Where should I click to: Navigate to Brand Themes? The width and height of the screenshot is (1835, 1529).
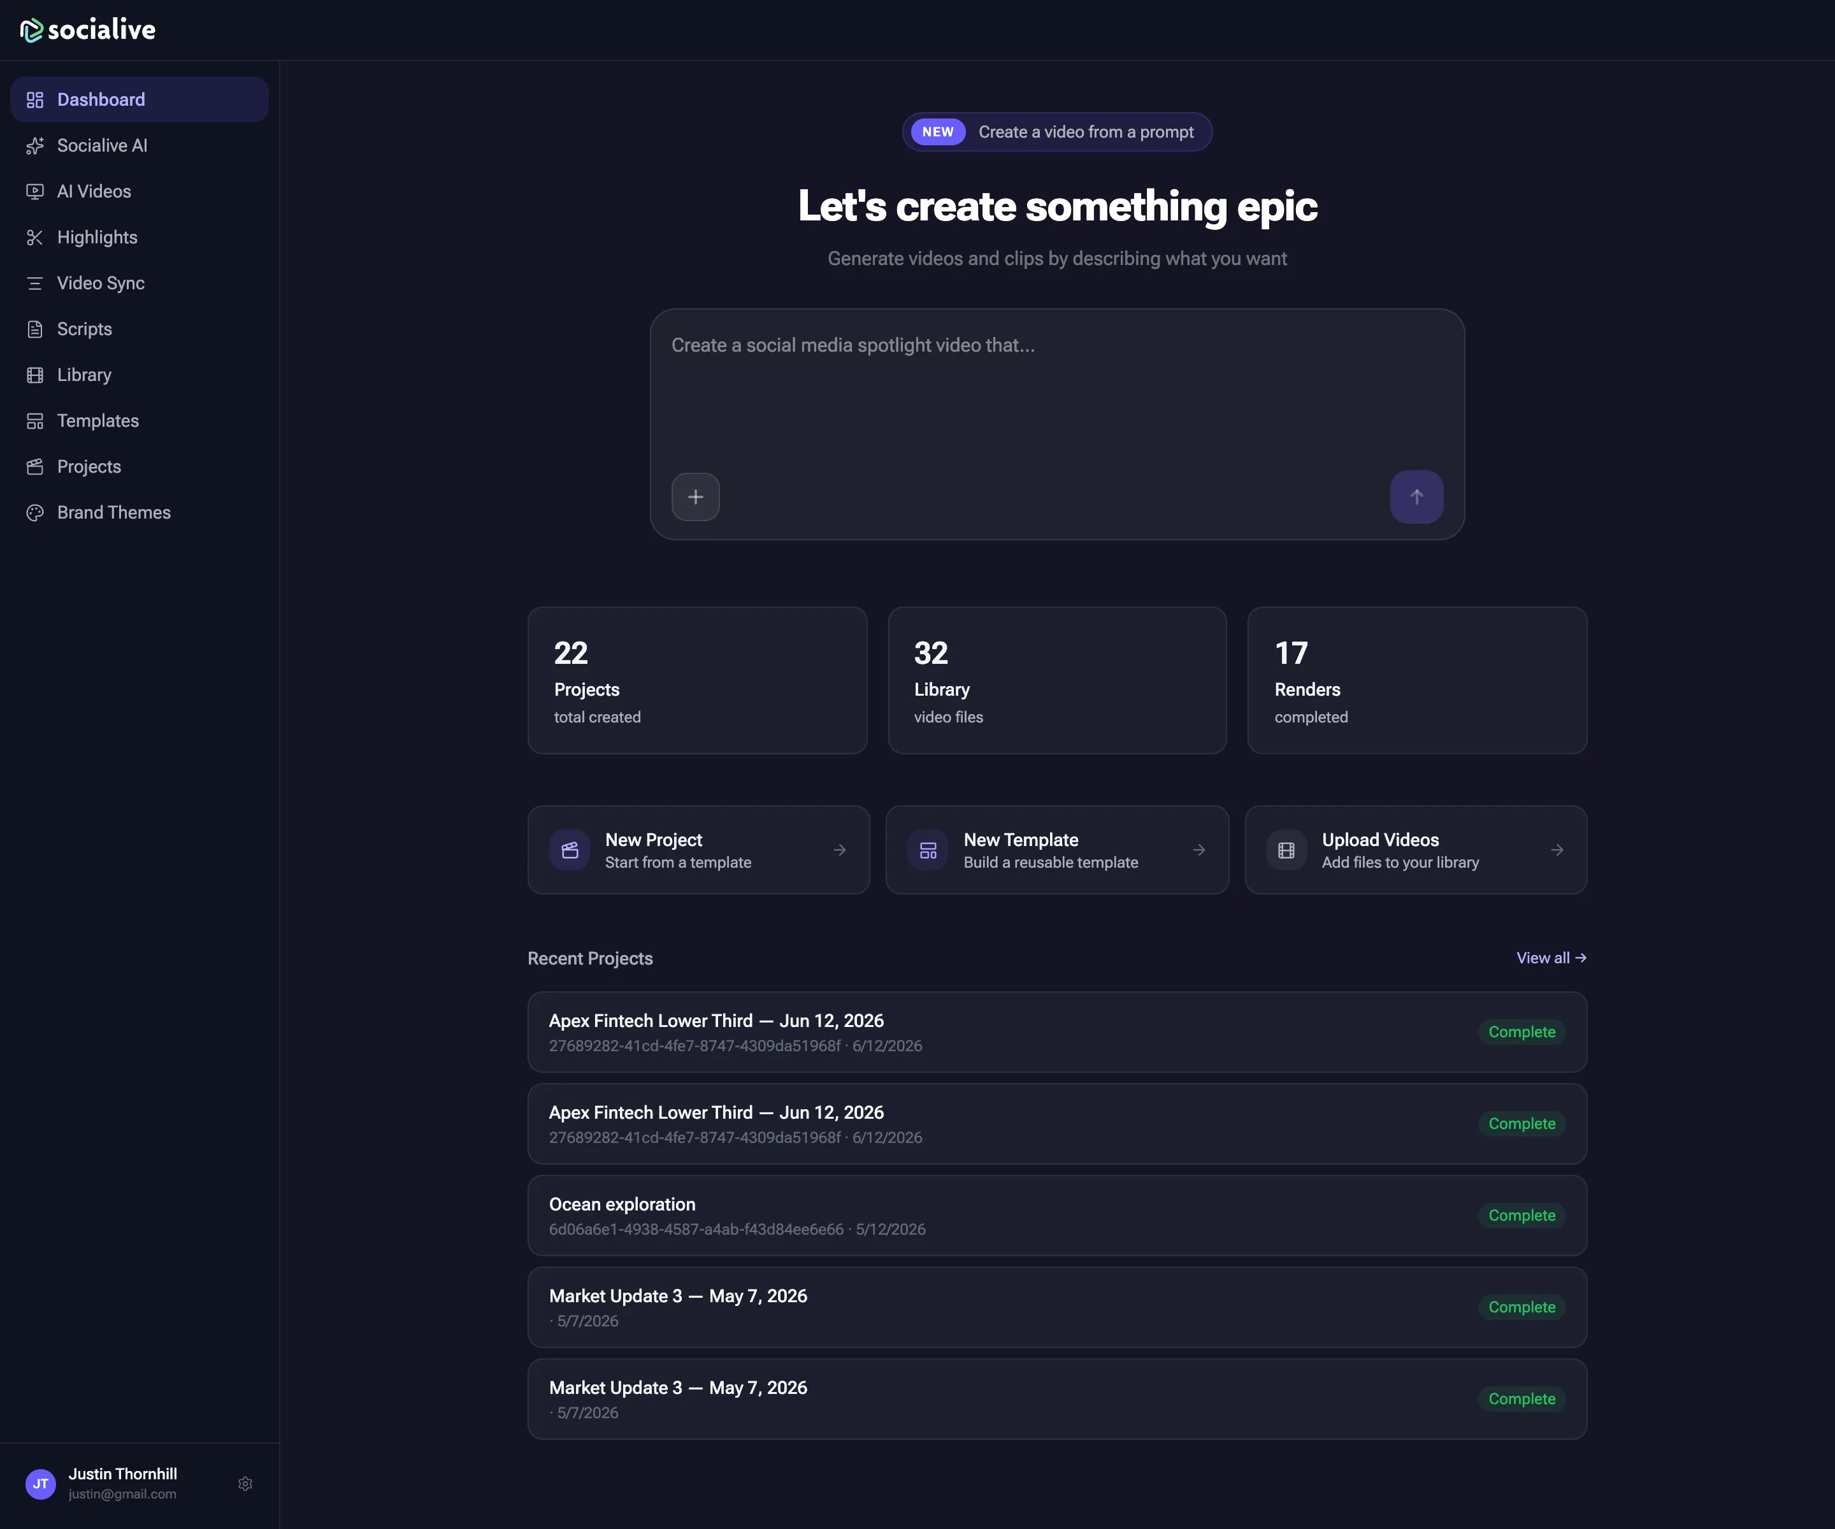(139, 513)
